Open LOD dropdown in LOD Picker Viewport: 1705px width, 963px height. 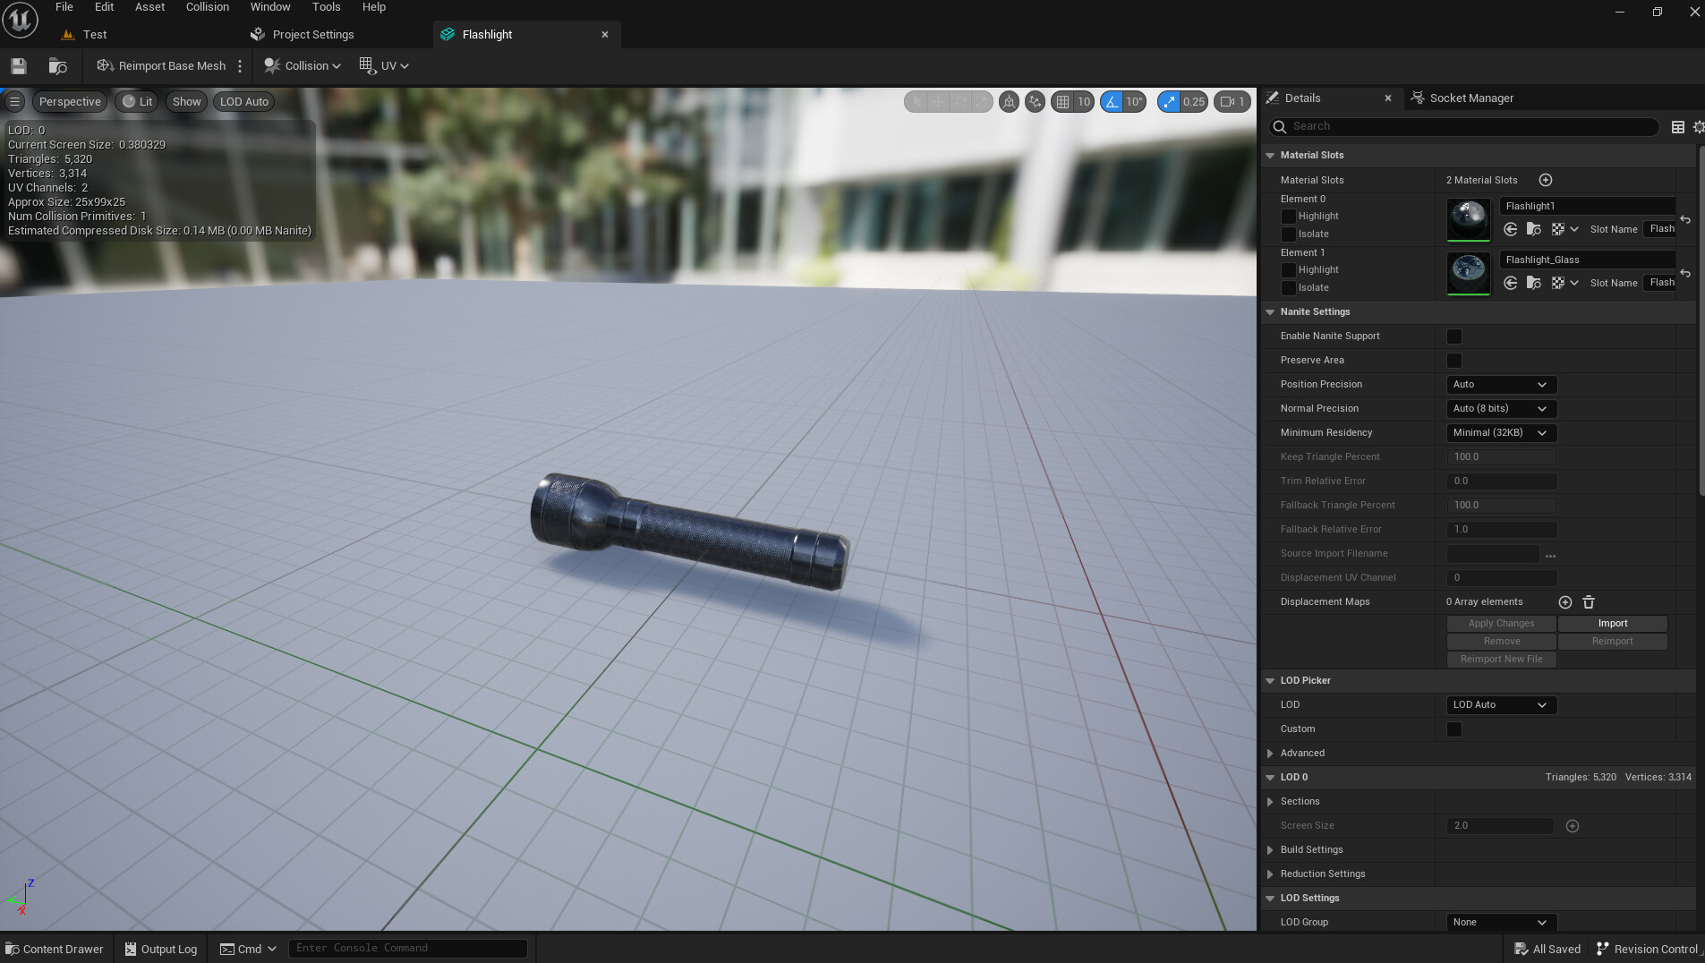pyautogui.click(x=1502, y=705)
